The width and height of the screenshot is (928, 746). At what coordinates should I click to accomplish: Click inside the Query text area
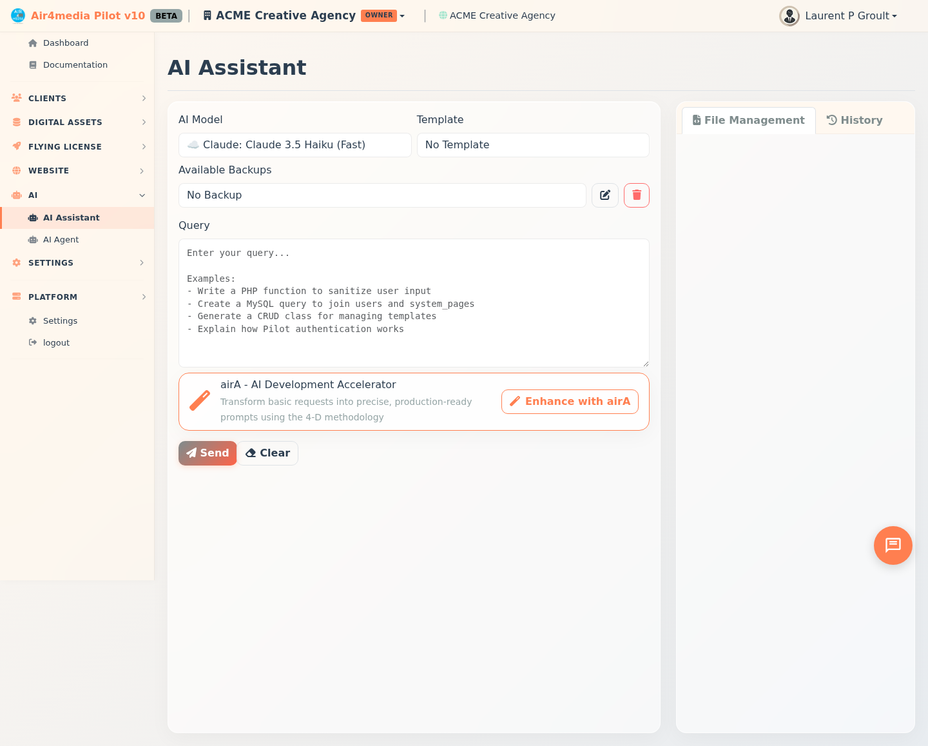[x=414, y=302]
